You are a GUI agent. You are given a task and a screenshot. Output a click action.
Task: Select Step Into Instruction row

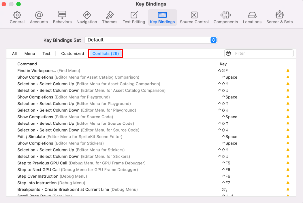pyautogui.click(x=151, y=183)
